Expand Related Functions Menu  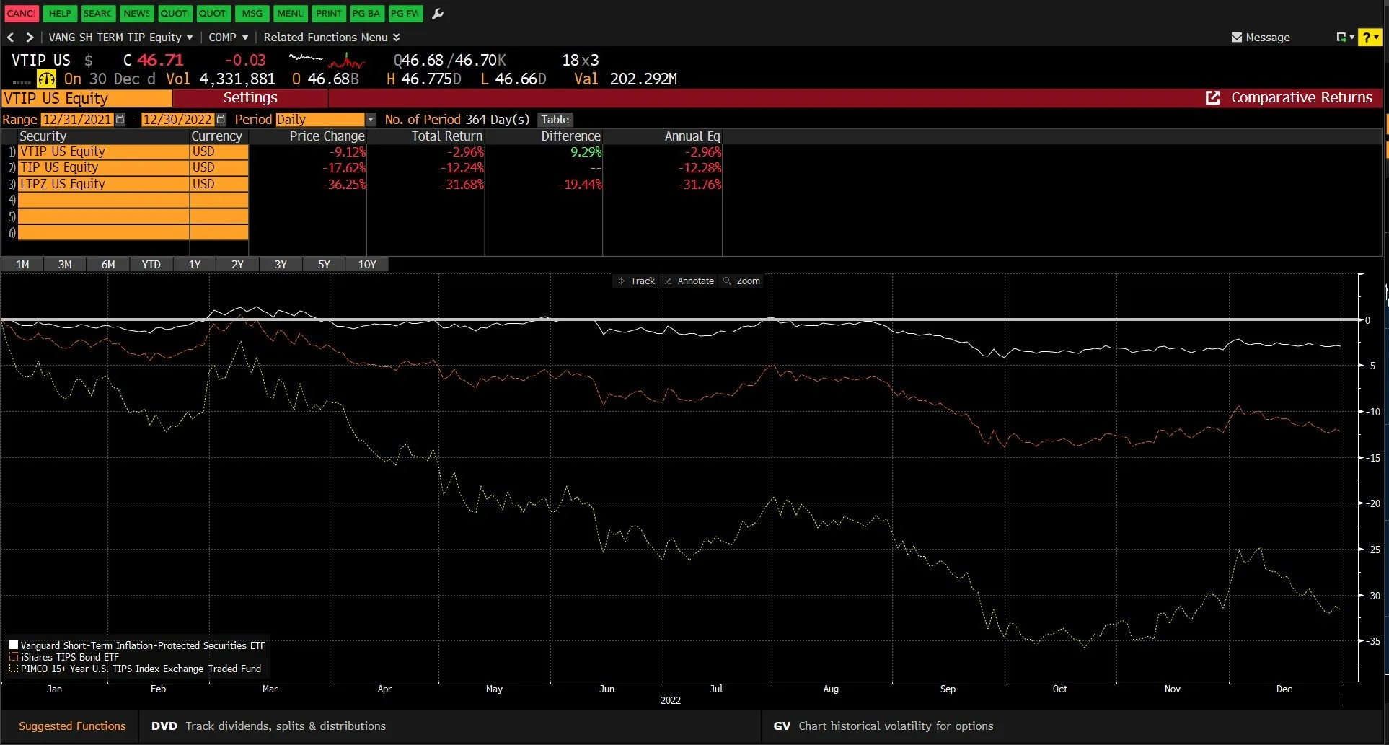pyautogui.click(x=332, y=37)
